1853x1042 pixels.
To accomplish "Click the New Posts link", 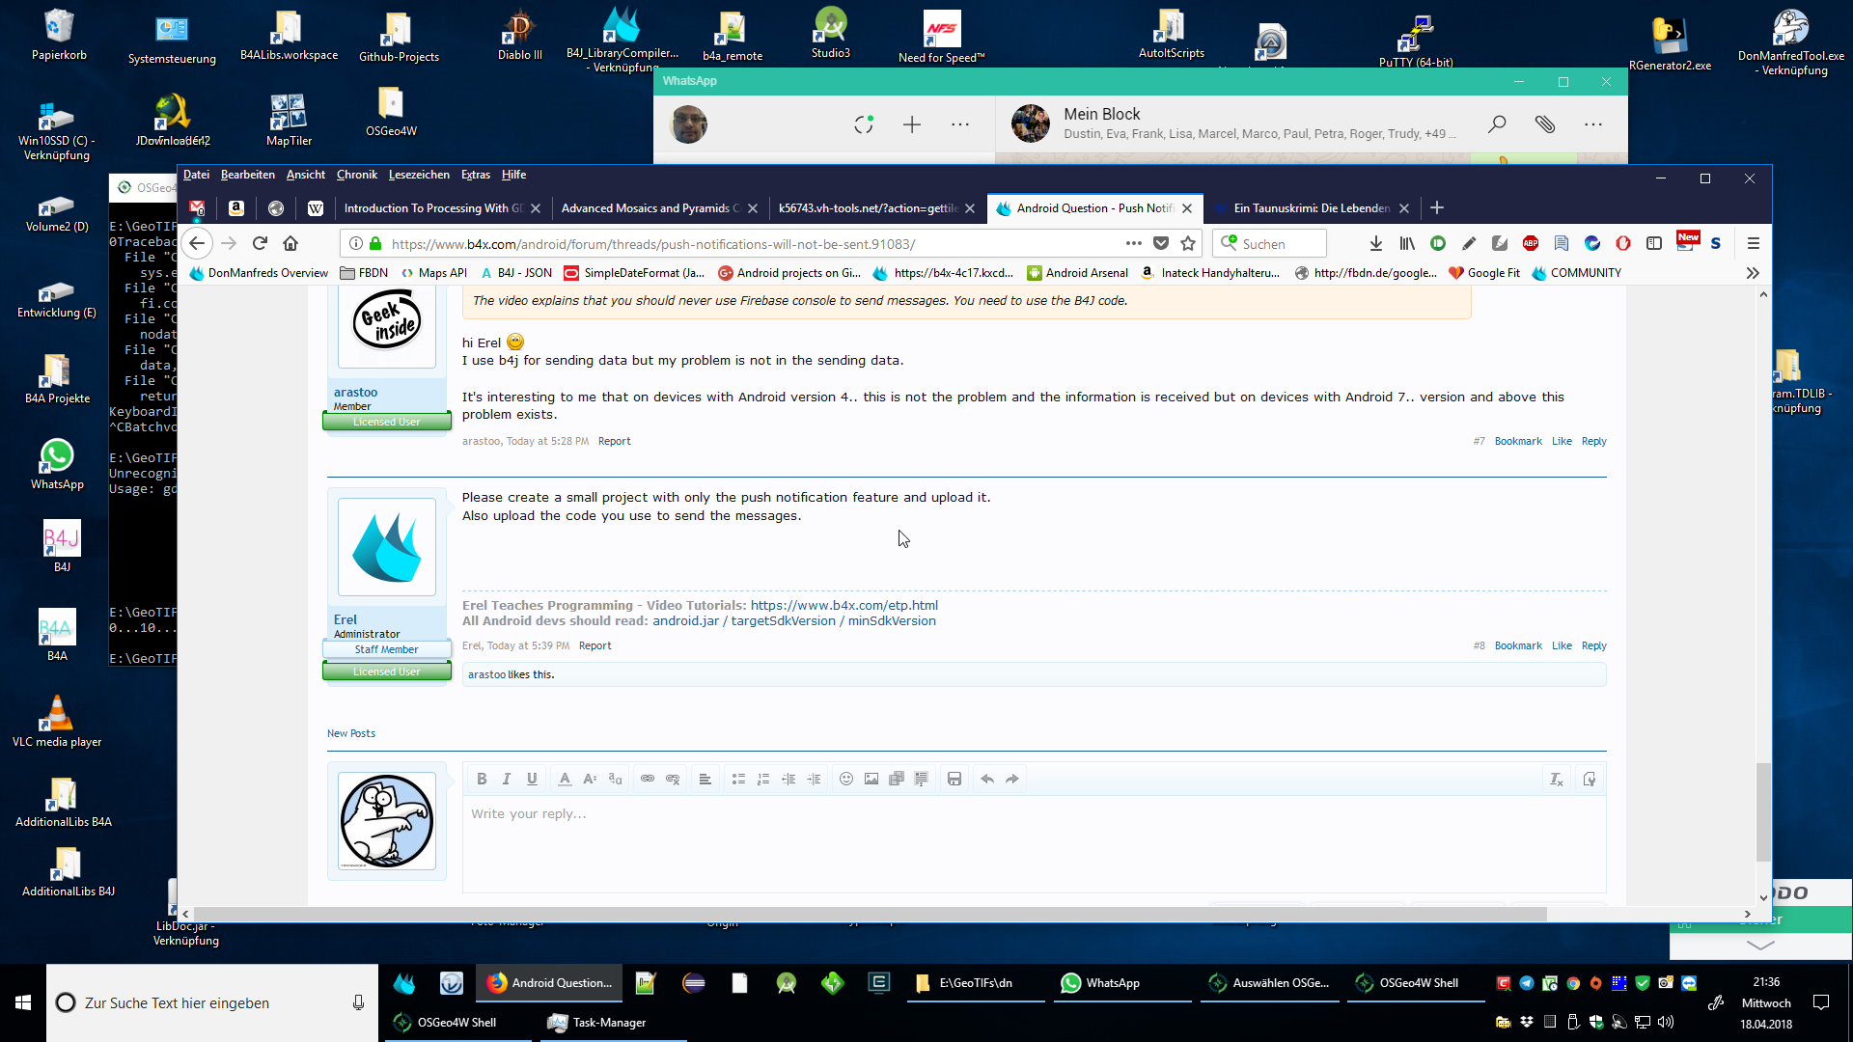I will pos(350,733).
